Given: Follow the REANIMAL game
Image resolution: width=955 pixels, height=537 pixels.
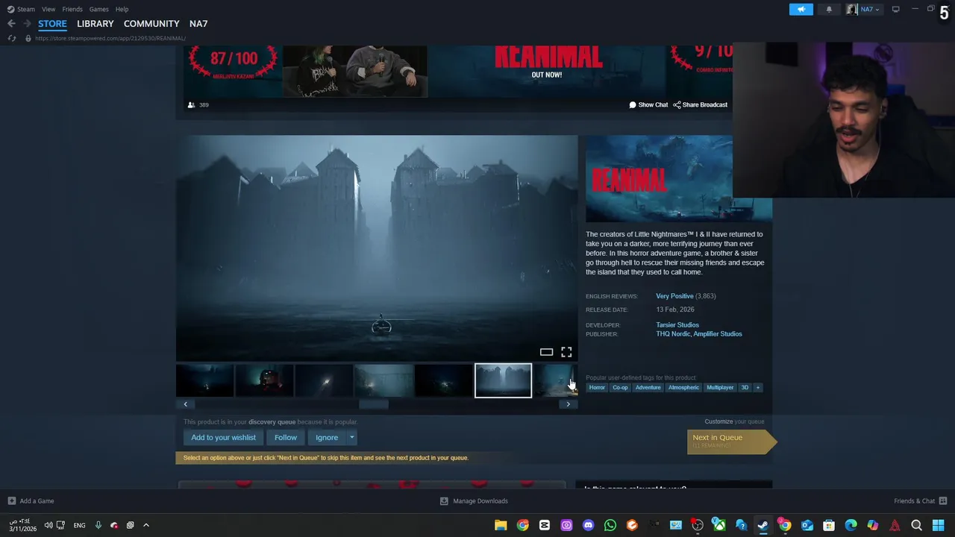Looking at the screenshot, I should pyautogui.click(x=286, y=438).
